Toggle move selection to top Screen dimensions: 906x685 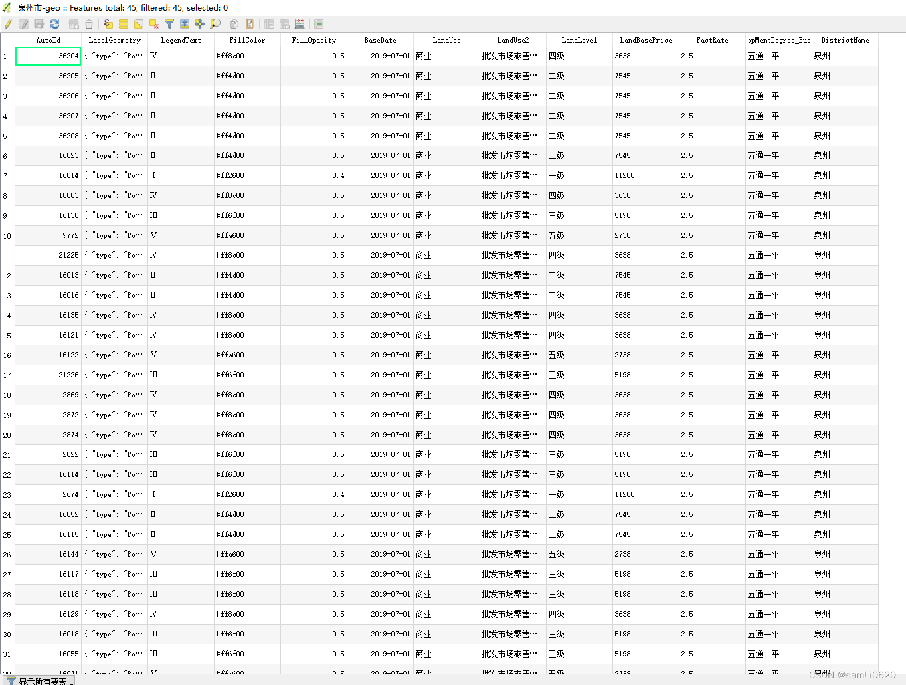tap(185, 24)
